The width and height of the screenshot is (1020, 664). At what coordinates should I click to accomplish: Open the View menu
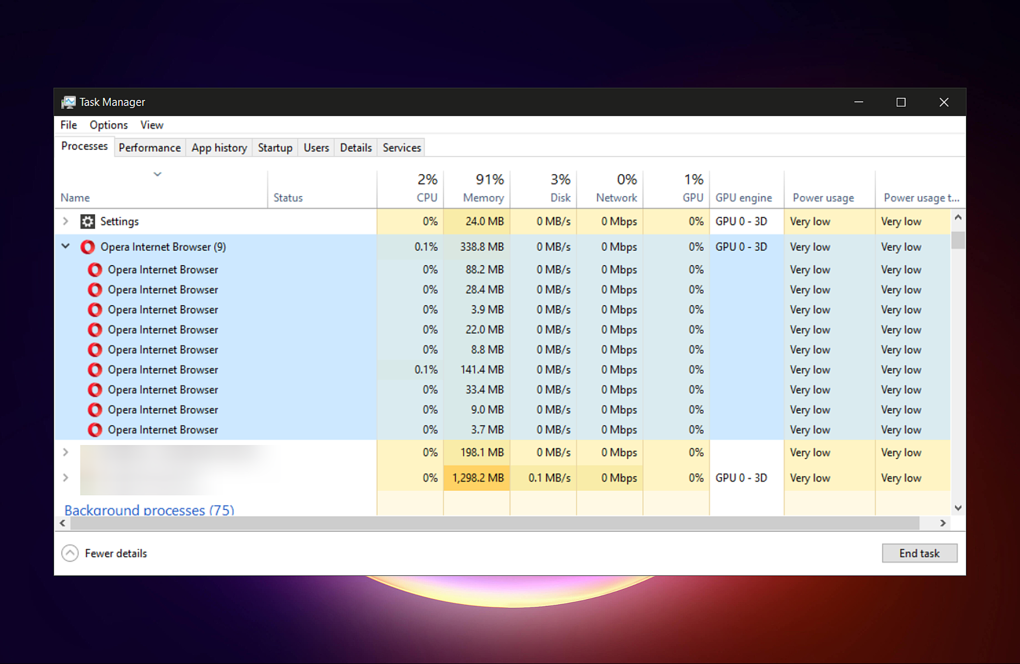click(152, 125)
